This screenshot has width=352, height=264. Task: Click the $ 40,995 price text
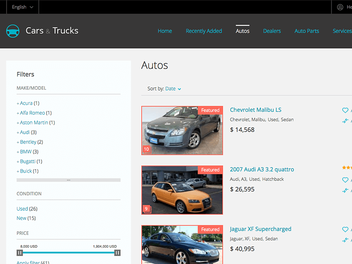[242, 249]
